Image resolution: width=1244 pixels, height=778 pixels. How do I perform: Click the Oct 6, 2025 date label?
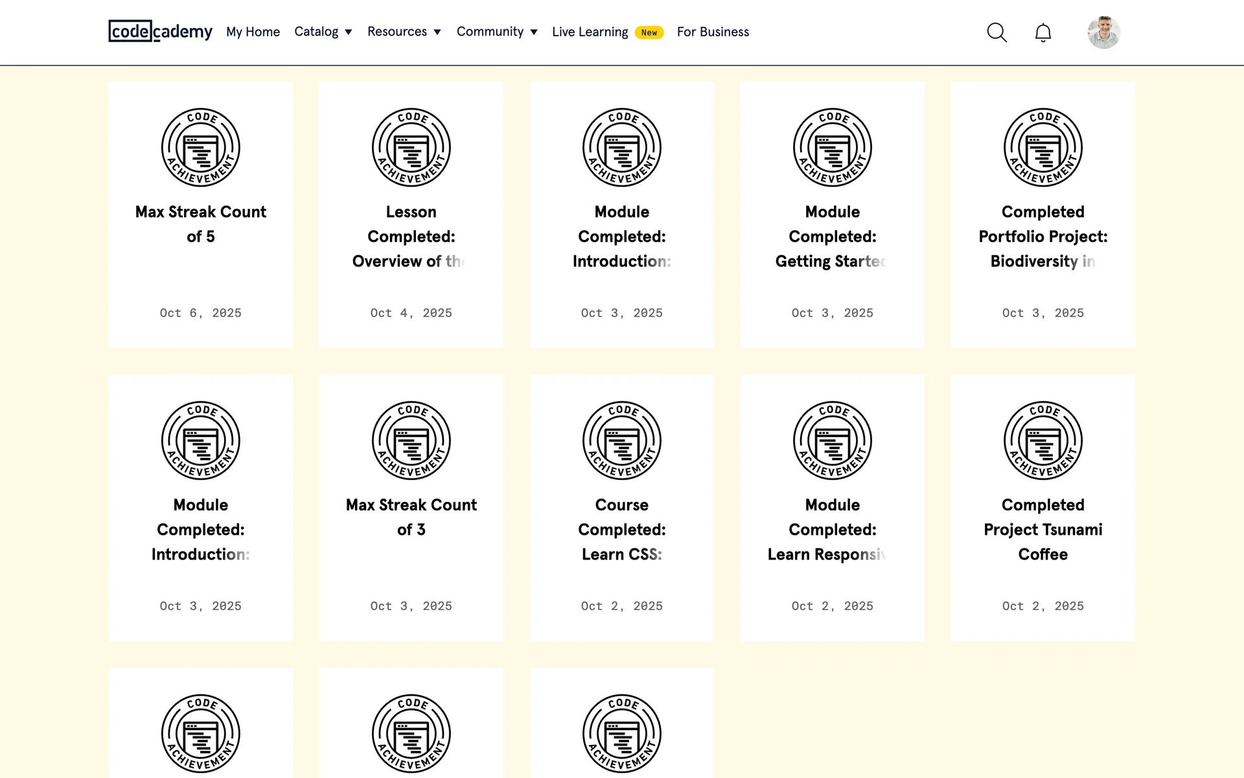tap(201, 313)
